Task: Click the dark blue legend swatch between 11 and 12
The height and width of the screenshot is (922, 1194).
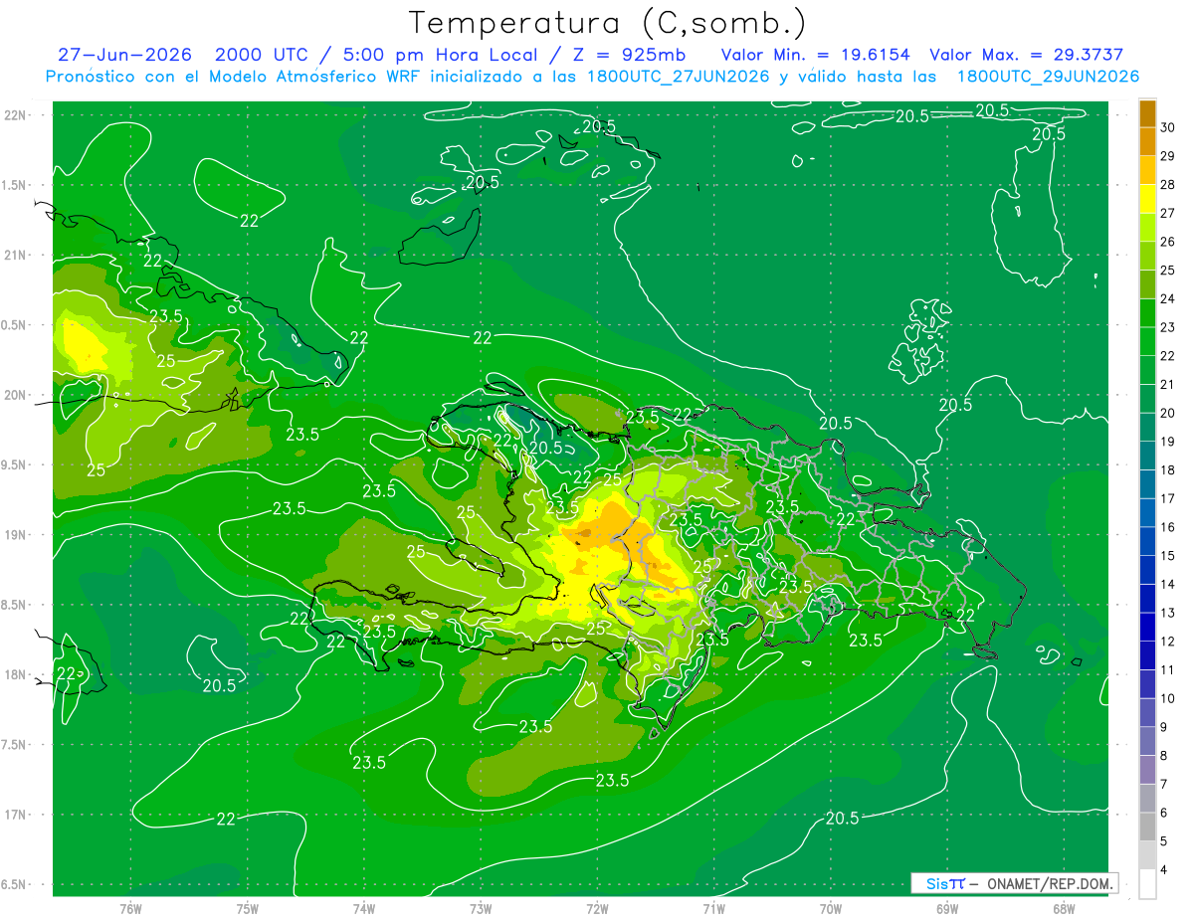Action: (x=1147, y=655)
